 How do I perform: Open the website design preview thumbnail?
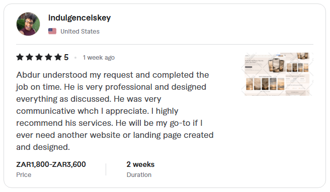pyautogui.click(x=277, y=74)
